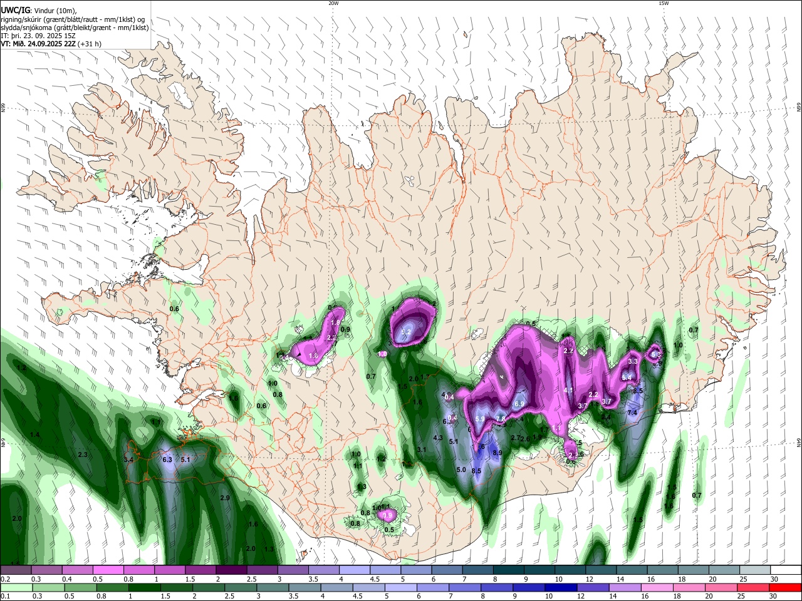802x601 pixels.
Task: Click the IT þri. 23. 09. 2025 15Z line
Action: 38,36
